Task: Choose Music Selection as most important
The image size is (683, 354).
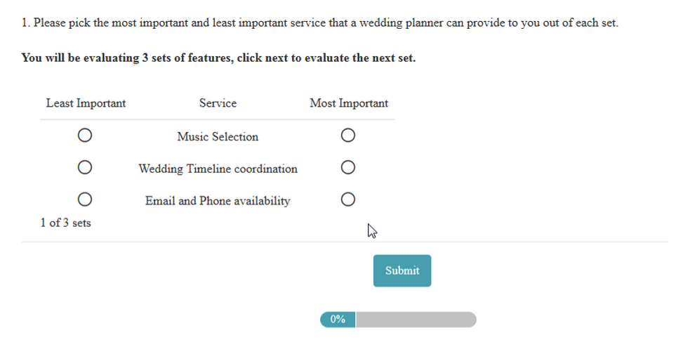Action: pos(347,136)
